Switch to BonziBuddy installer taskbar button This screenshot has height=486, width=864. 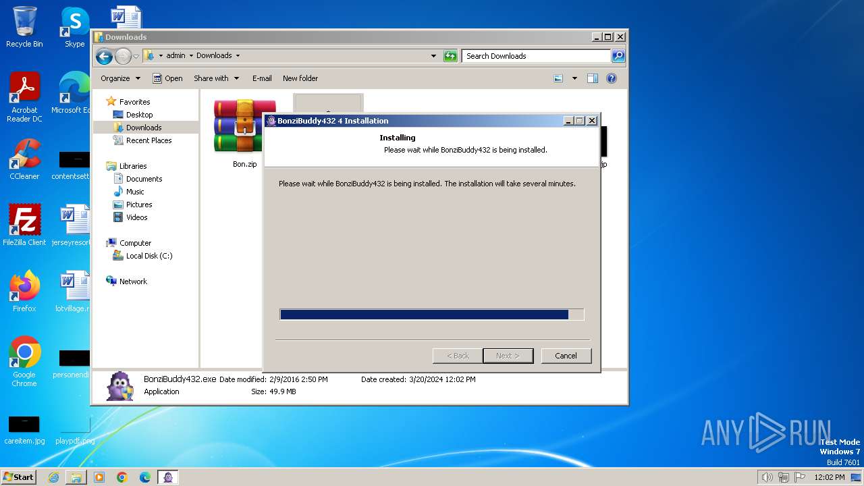168,477
